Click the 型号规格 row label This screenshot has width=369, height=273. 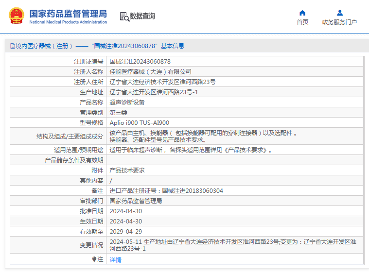pyautogui.click(x=91, y=123)
